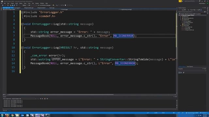This screenshot has width=209, height=117.
Task: Open the Debug configuration dropdown
Action: point(25,5)
